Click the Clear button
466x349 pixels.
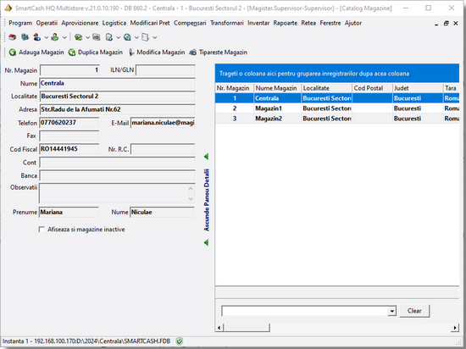(414, 311)
